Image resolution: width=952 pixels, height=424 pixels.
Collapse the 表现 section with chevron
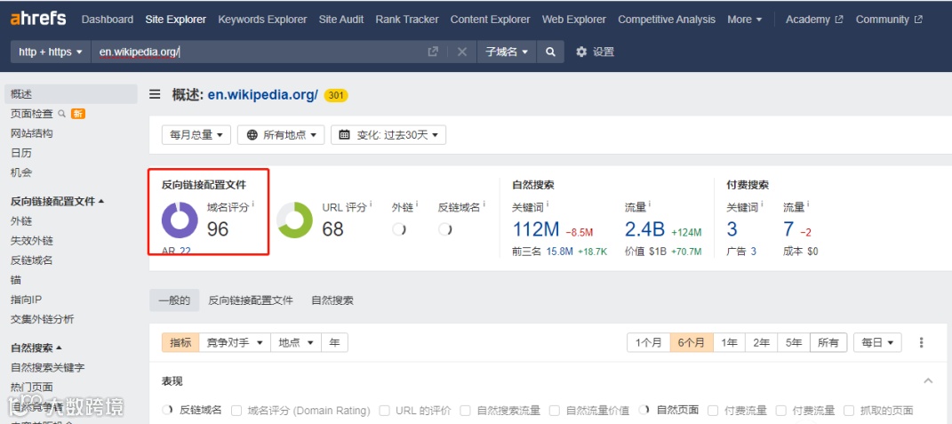928,380
